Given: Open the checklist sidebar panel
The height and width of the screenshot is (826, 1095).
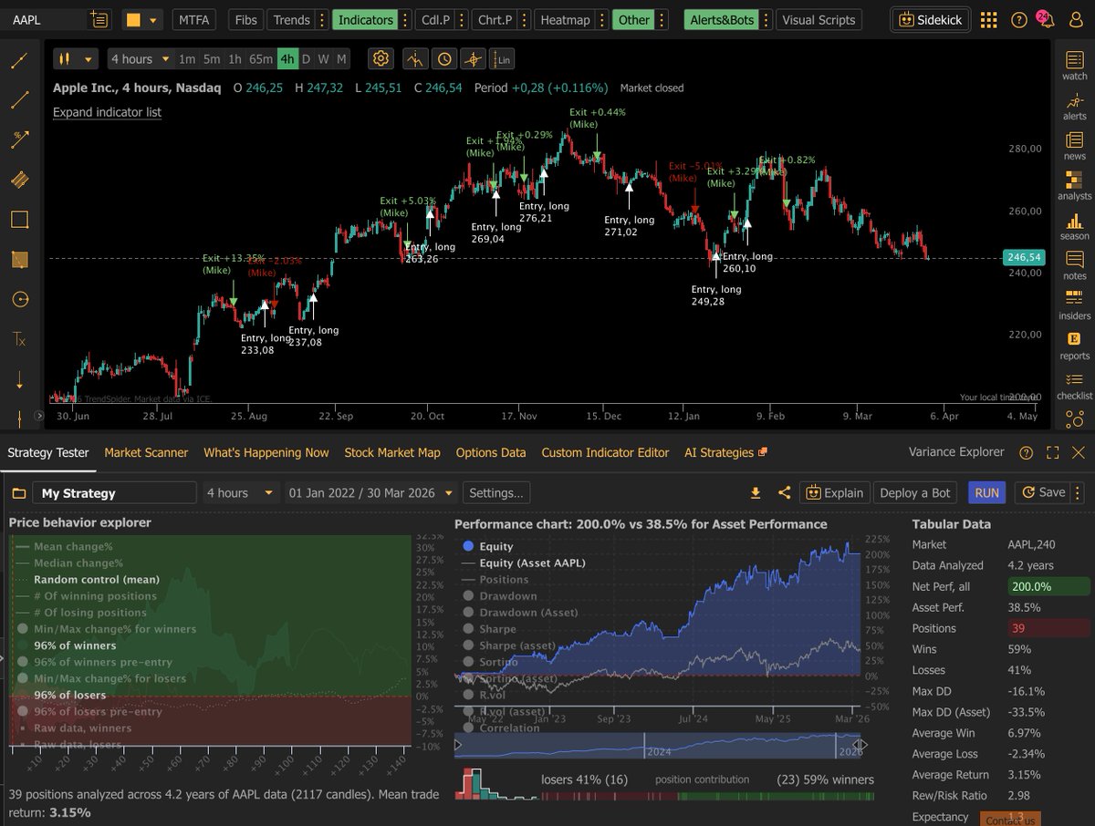Looking at the screenshot, I should pyautogui.click(x=1075, y=386).
